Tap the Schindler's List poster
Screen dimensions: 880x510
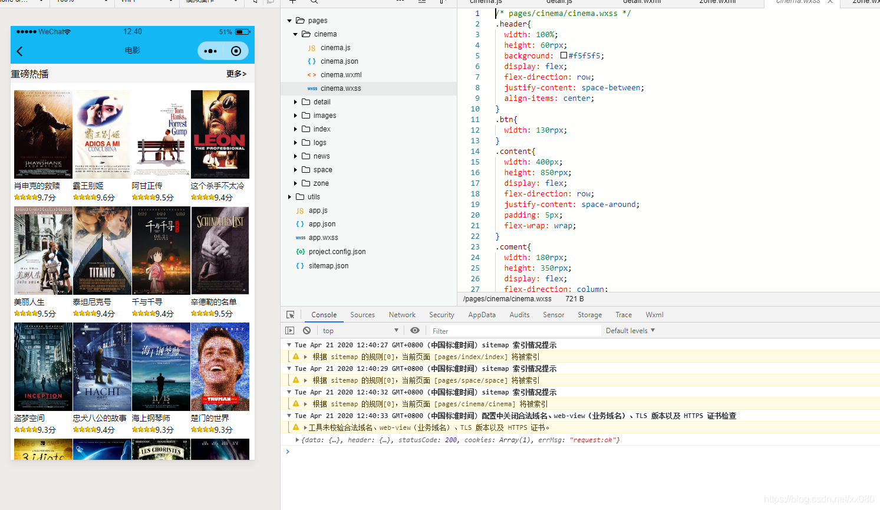(220, 251)
